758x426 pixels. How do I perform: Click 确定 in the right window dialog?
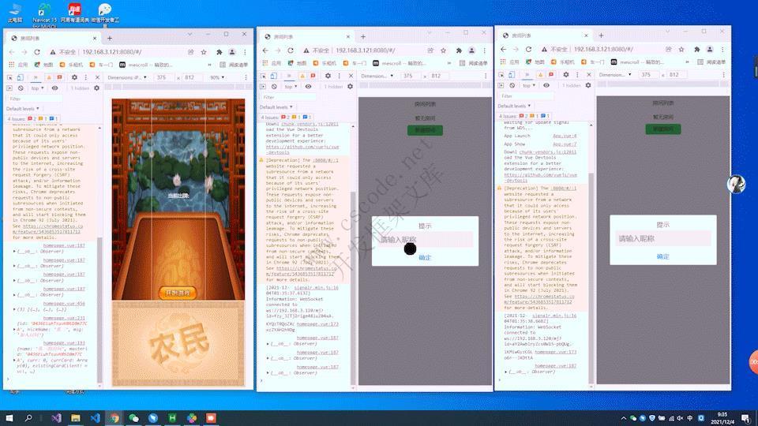click(662, 256)
